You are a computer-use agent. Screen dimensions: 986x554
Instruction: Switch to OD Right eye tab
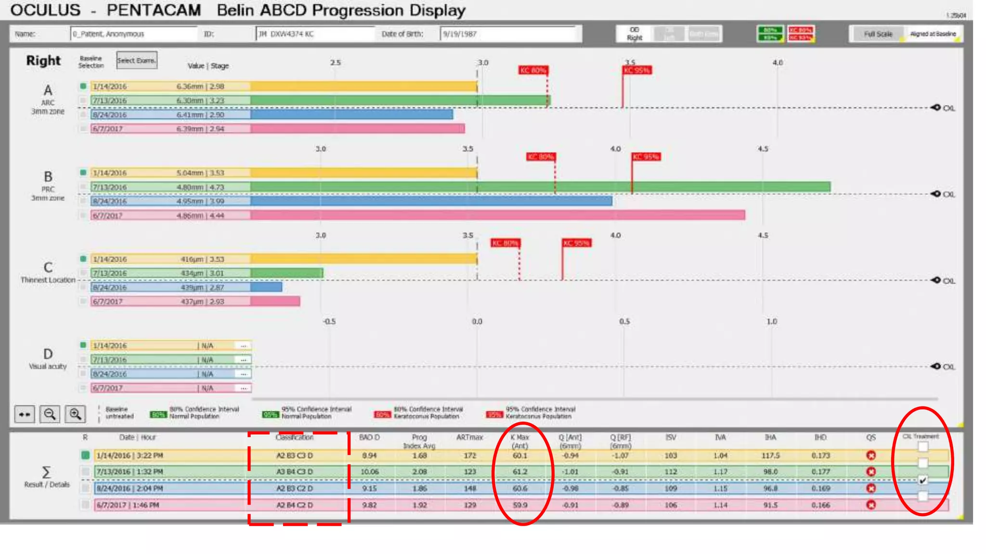[634, 34]
